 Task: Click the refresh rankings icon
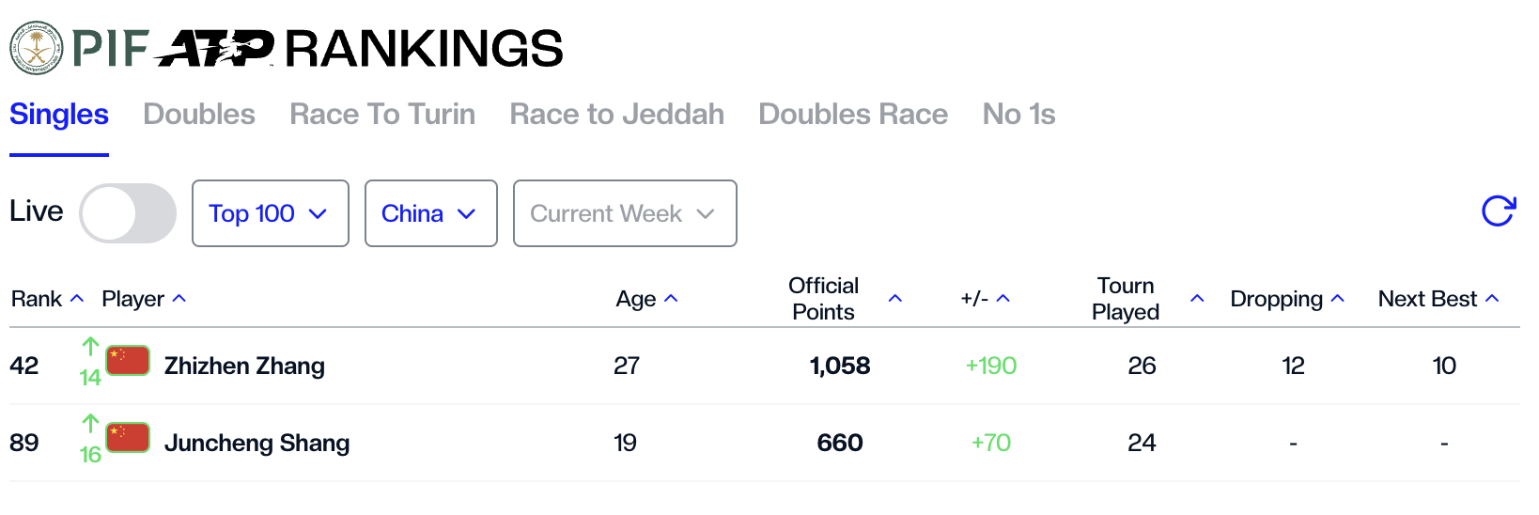1498,211
